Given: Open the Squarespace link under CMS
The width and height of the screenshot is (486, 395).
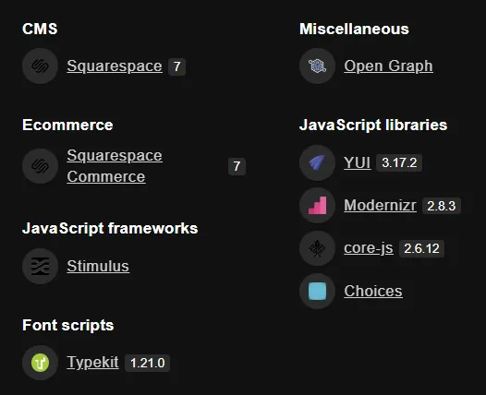Looking at the screenshot, I should click(x=115, y=66).
